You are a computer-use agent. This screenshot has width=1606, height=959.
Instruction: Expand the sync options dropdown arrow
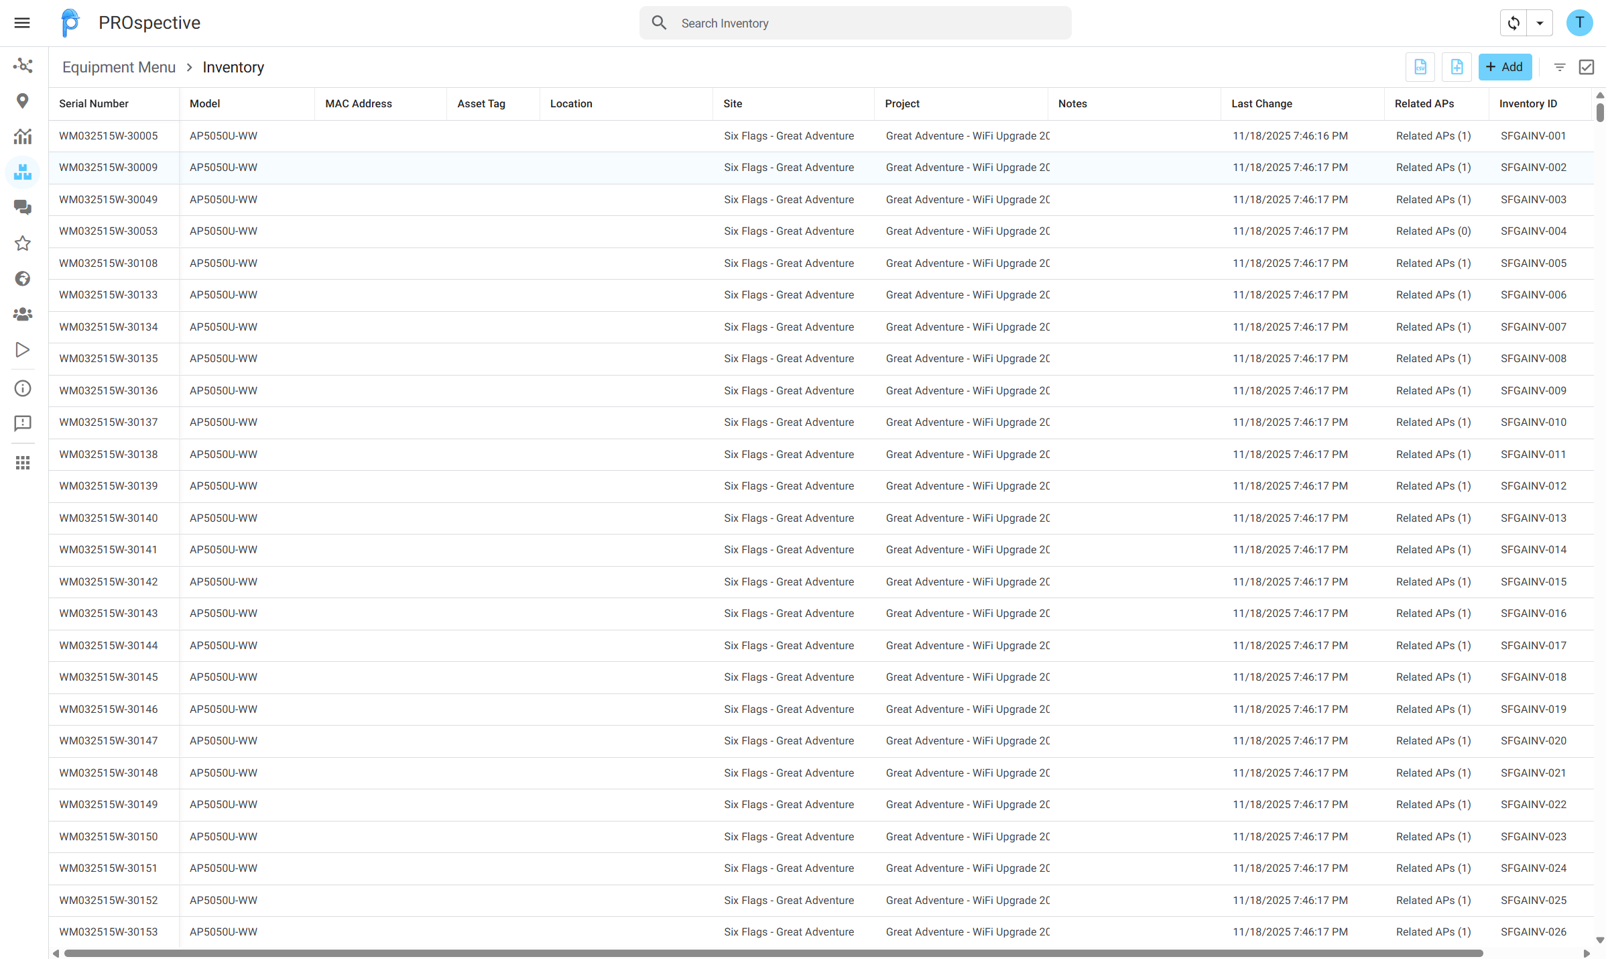(x=1540, y=23)
